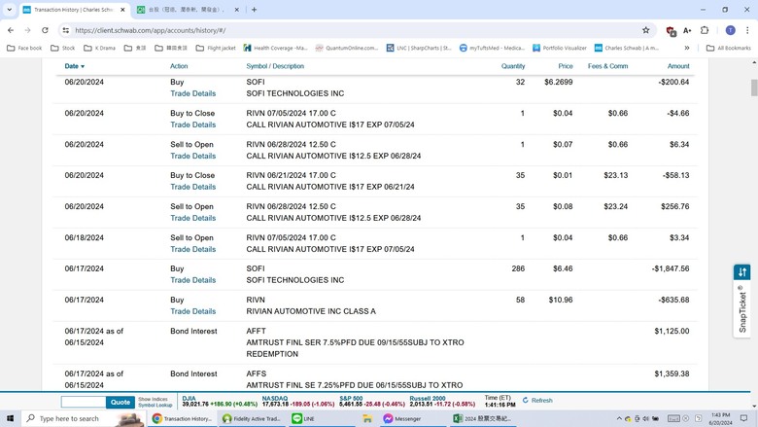Open the Excel 2024 workbook from taskbar

[x=482, y=418]
